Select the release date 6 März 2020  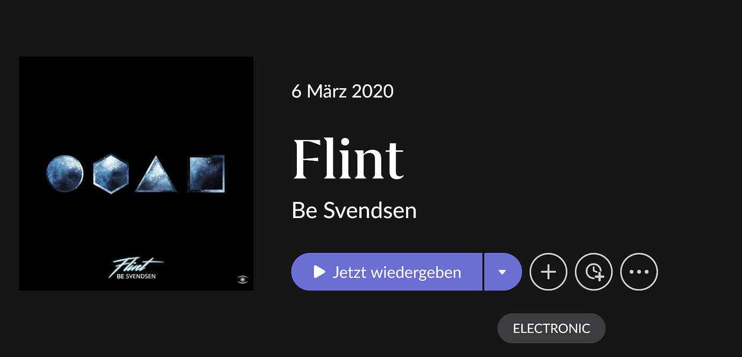[x=343, y=91]
